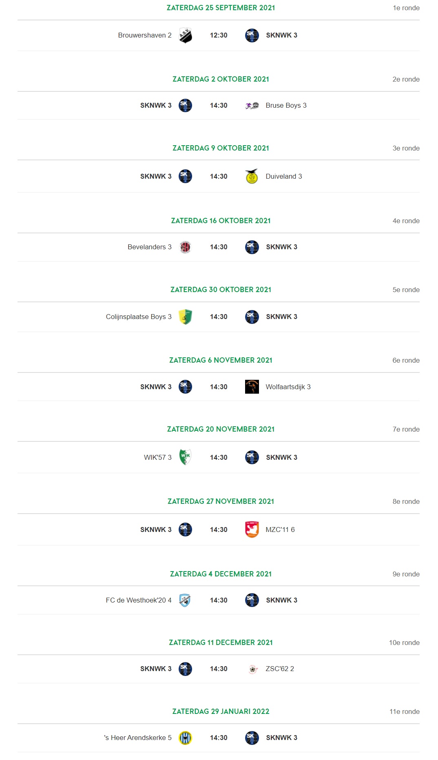Click SKNWK 3 logo in the 25 September match
Screen dimensions: 438x760
[x=252, y=35]
